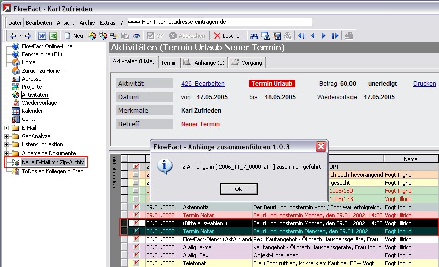The height and width of the screenshot is (267, 439).
Task: Click the Löschen delete button
Action: point(228,36)
